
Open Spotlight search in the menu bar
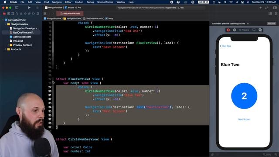point(237,2)
